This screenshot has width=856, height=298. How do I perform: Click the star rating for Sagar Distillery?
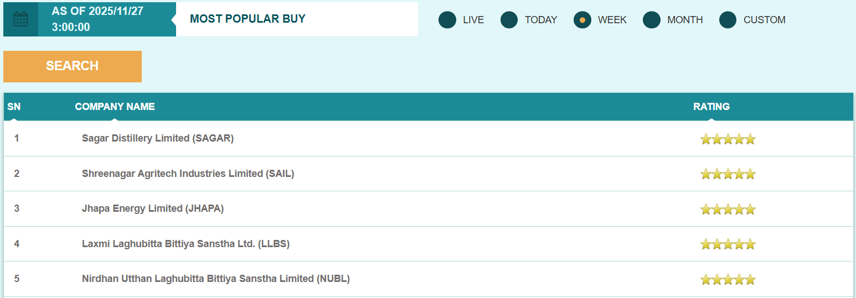[728, 139]
